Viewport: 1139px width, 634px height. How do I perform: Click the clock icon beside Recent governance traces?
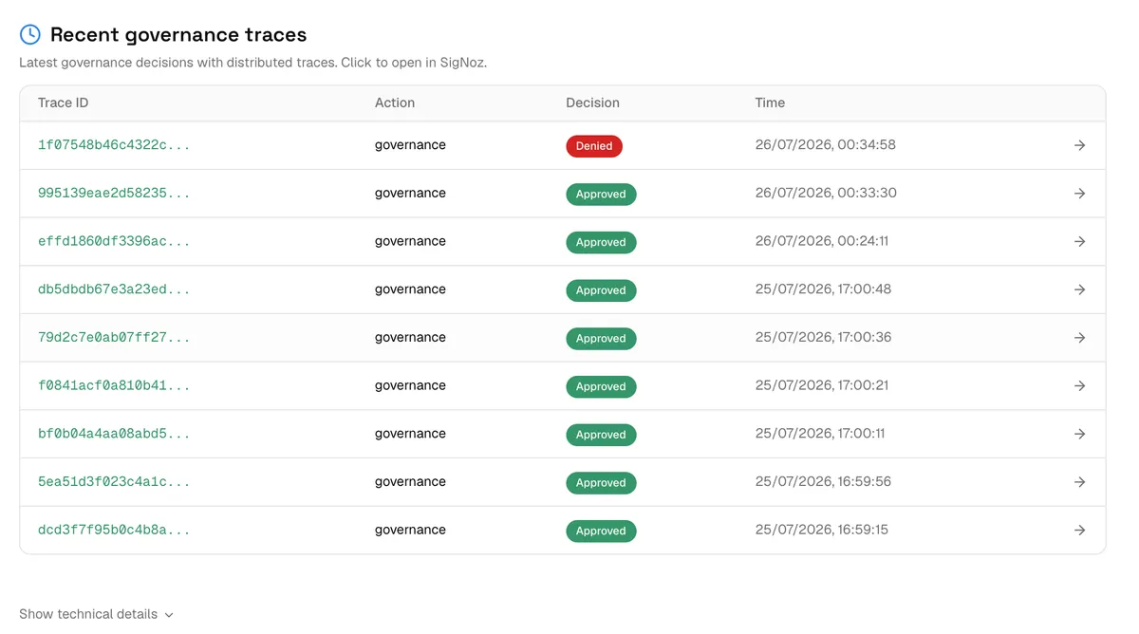pos(30,34)
